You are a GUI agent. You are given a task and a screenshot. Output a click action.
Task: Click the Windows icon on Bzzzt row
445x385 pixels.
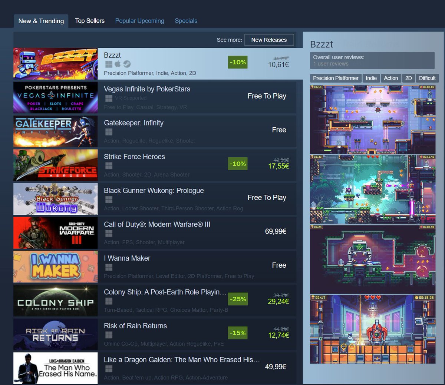(x=109, y=64)
